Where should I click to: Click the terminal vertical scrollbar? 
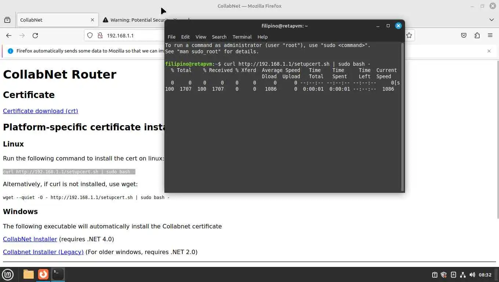tap(403, 116)
